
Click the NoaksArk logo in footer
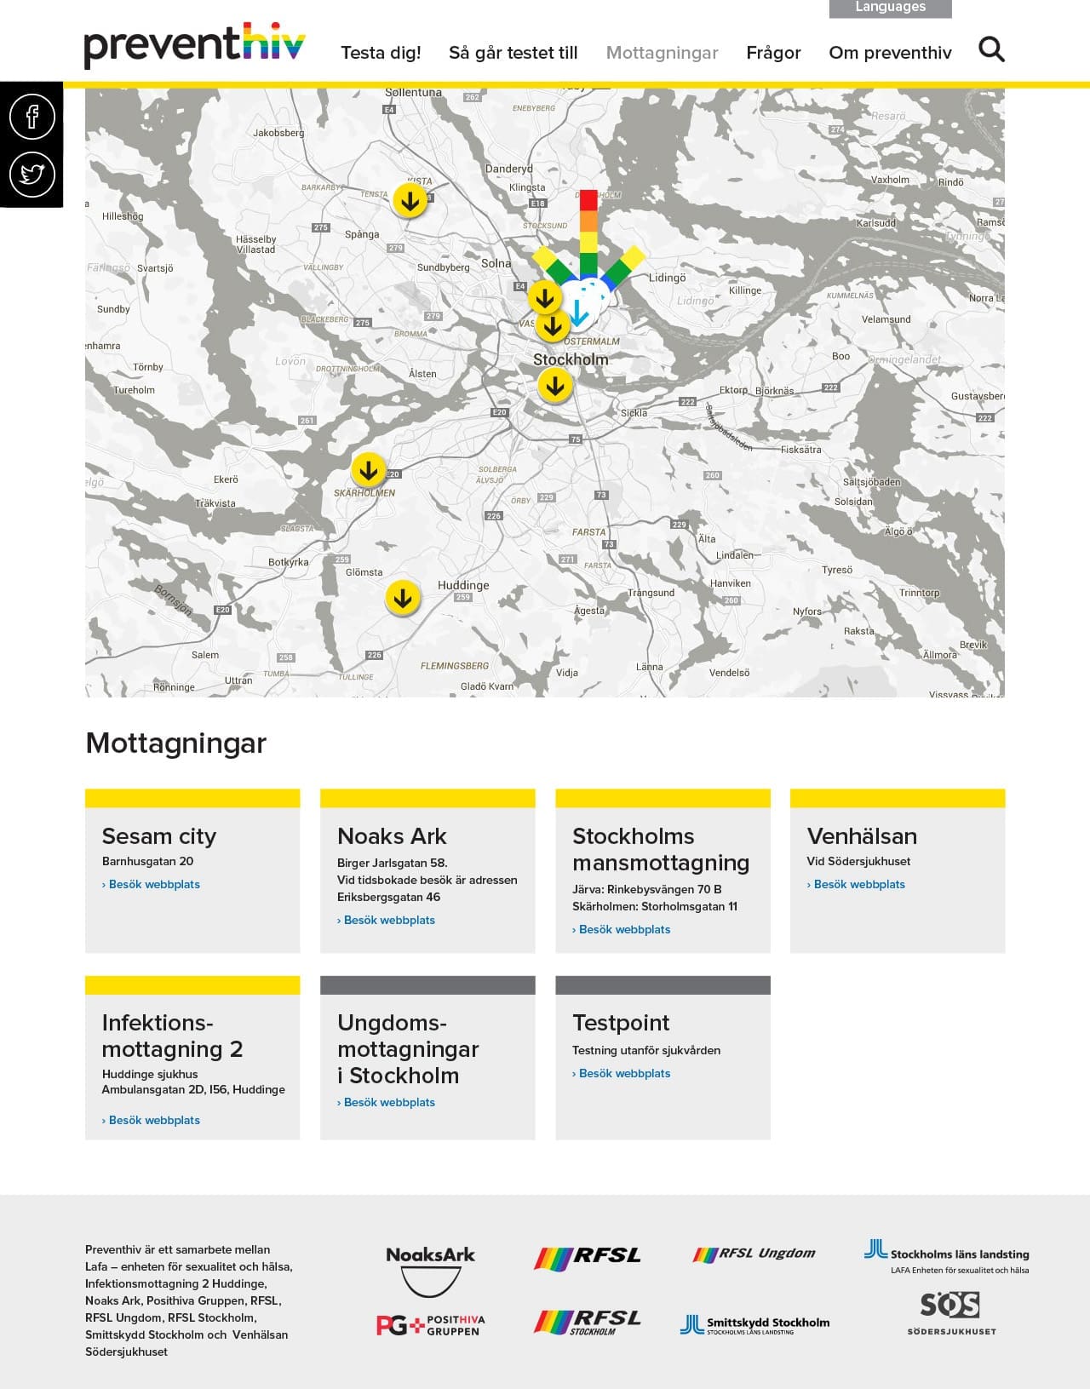pyautogui.click(x=430, y=1271)
